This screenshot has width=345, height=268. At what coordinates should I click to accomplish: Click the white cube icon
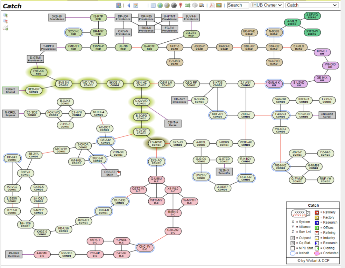point(195,5)
